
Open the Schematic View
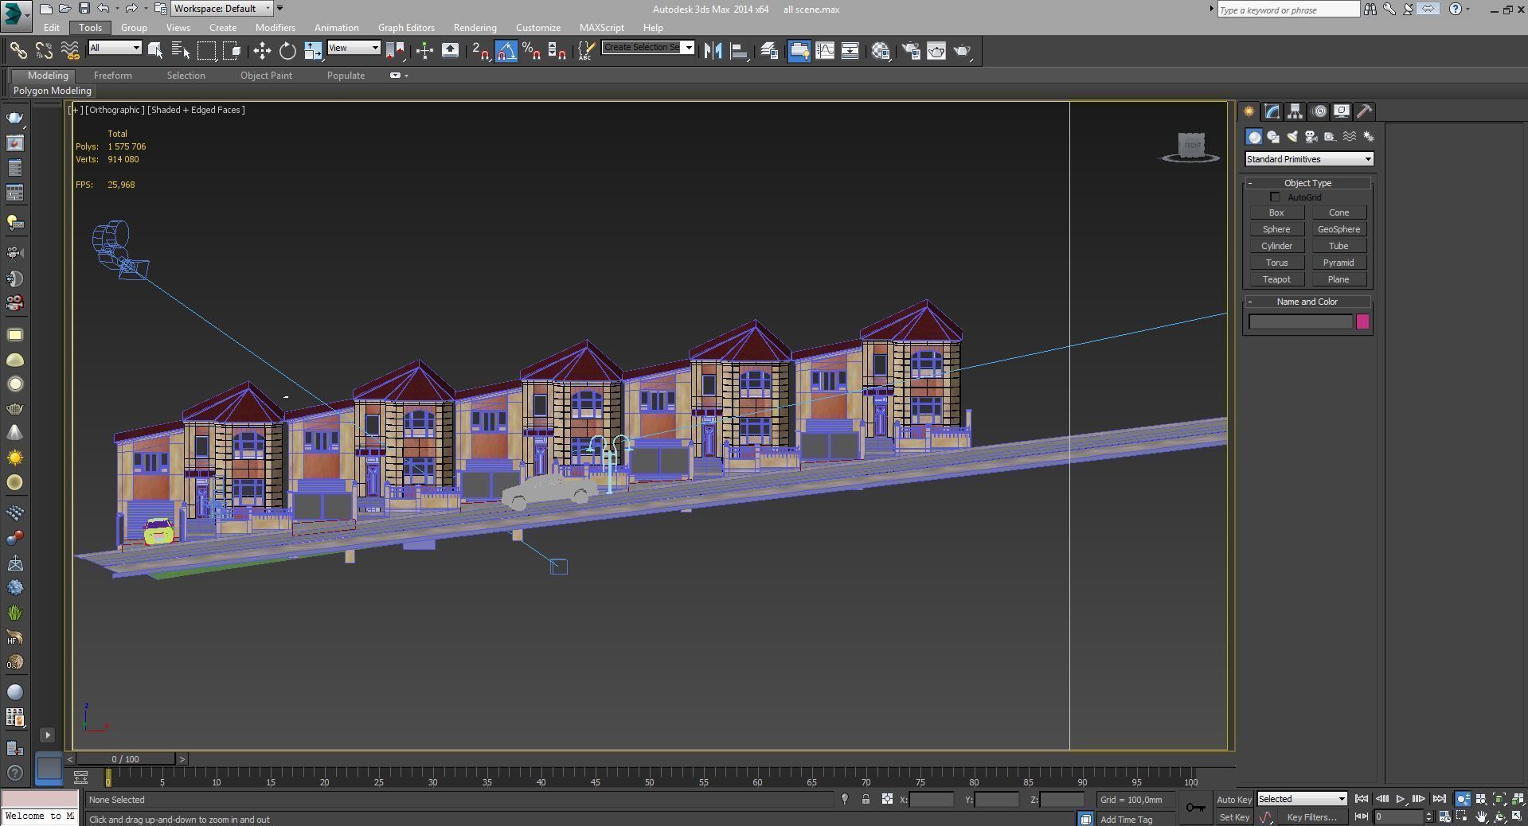click(850, 51)
